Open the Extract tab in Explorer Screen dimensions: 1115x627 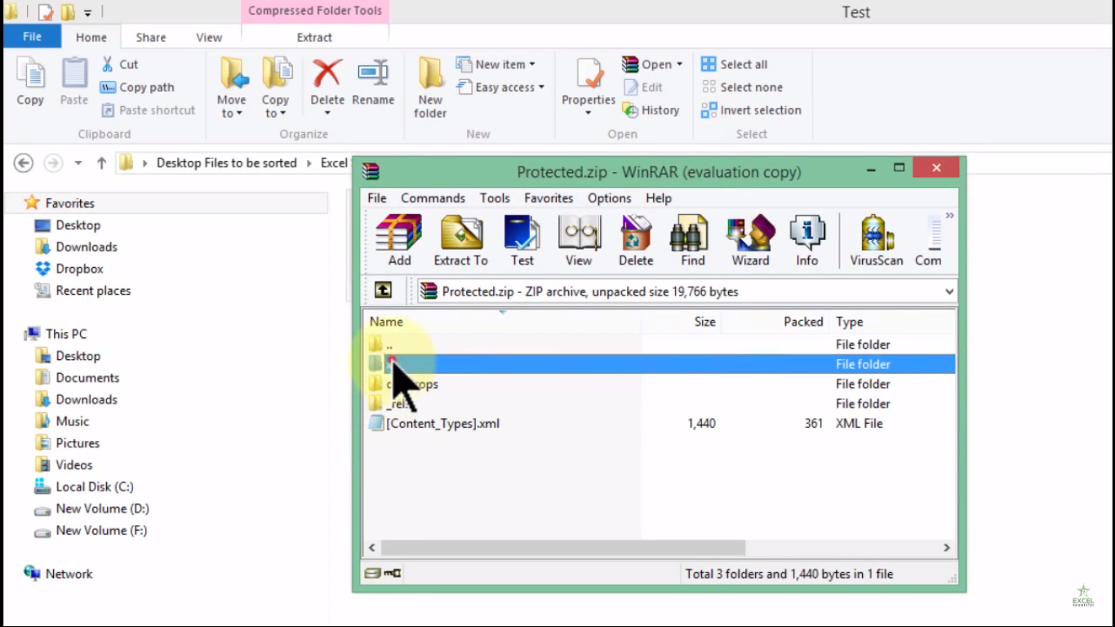pos(314,38)
